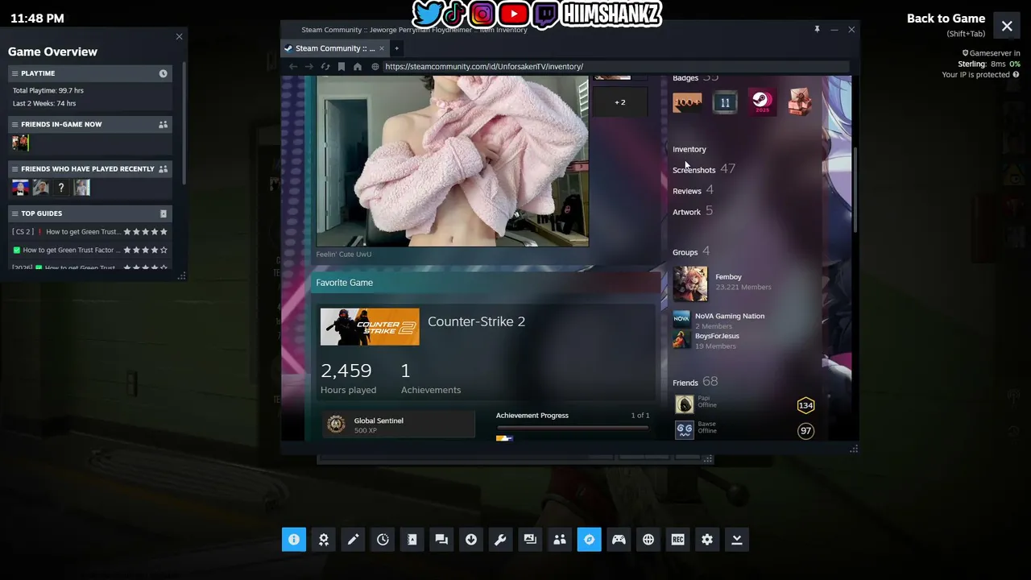Open the Workshop wrench icon
Screen dimensions: 1031x580
click(500, 540)
